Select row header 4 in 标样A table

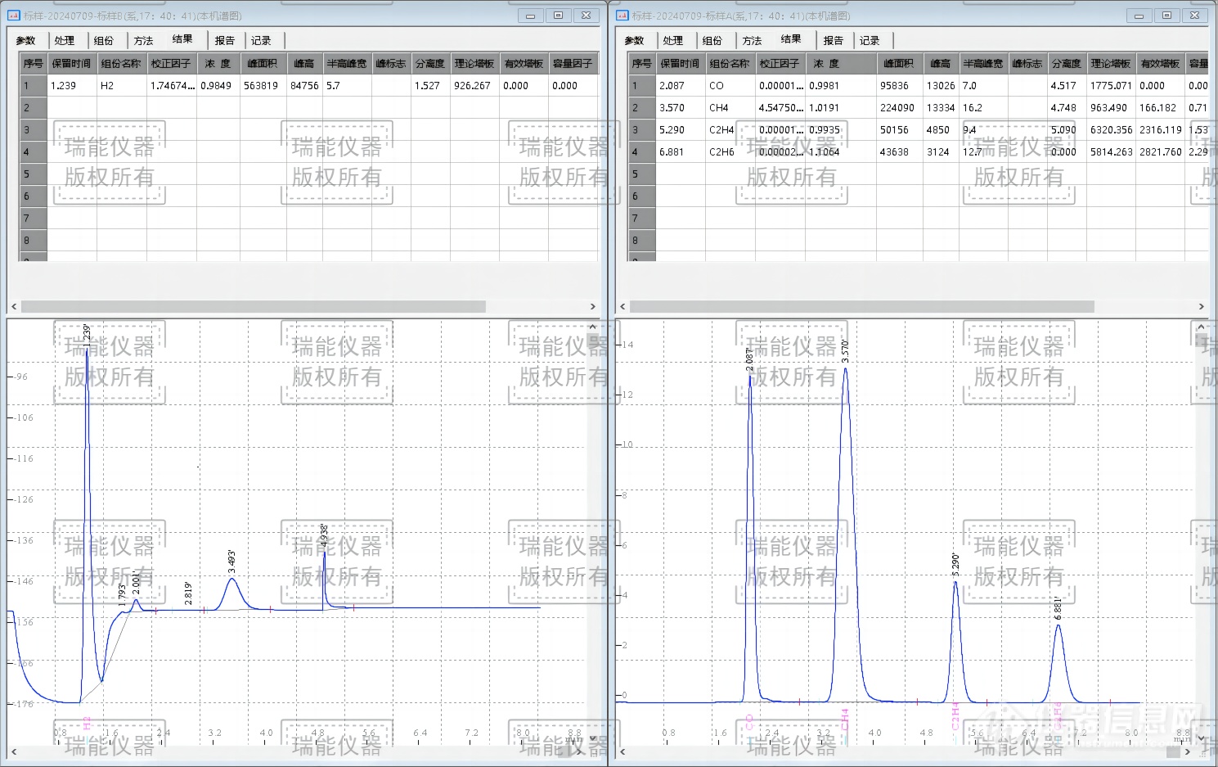click(x=641, y=151)
